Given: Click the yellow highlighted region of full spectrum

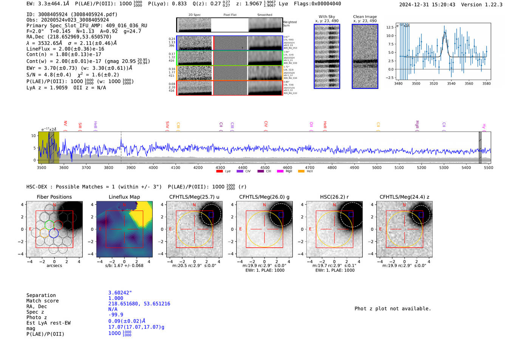Looking at the screenshot, I should (x=49, y=148).
